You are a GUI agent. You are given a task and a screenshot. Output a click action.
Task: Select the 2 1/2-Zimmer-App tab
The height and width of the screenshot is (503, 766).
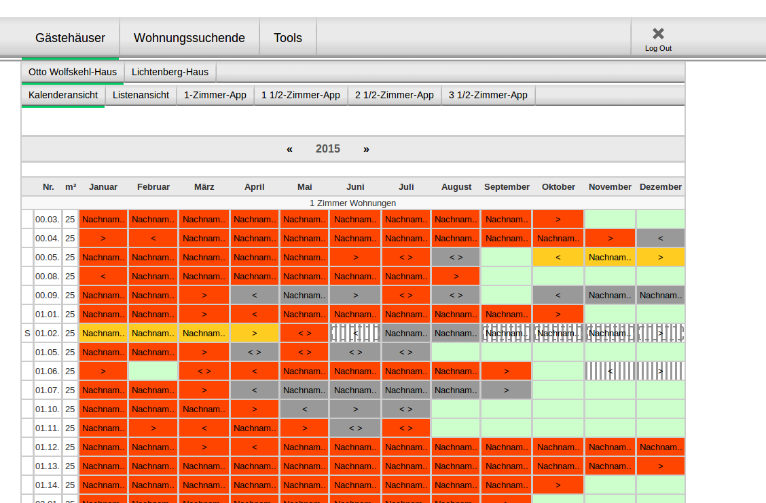click(394, 95)
